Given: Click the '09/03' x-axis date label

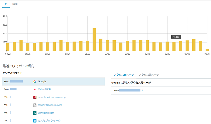Looking at the screenshot, I should click(88, 54).
